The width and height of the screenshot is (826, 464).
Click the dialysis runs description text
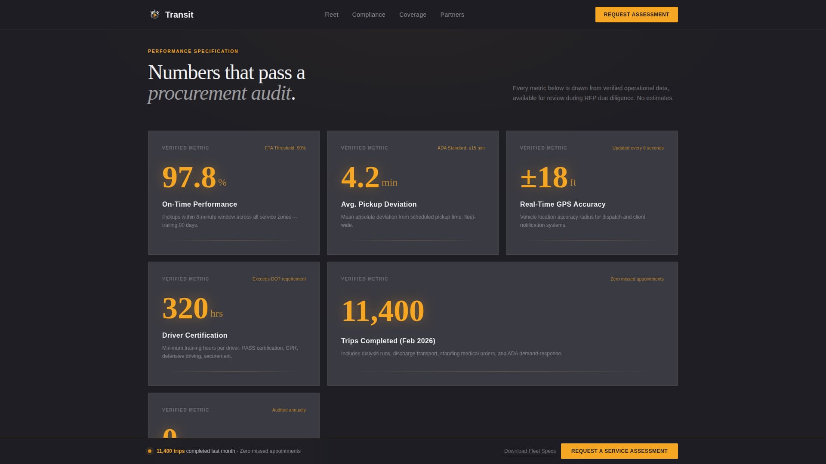451,354
